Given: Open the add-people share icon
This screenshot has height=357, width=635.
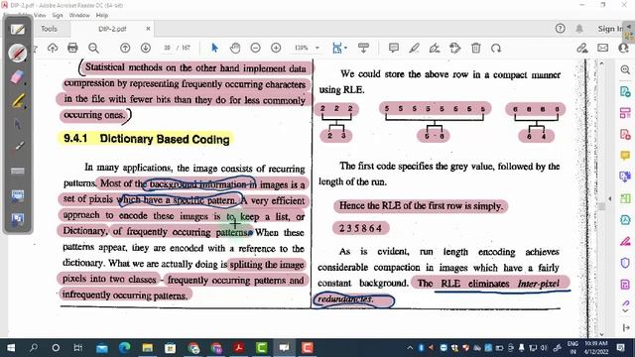Looking at the screenshot, I should point(623,48).
